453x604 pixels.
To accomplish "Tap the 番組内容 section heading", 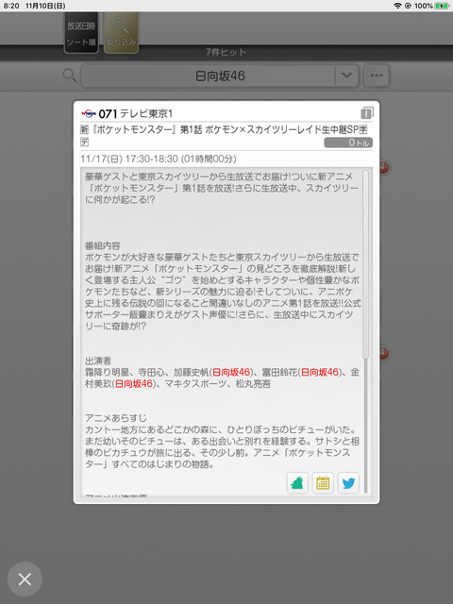I will (103, 245).
